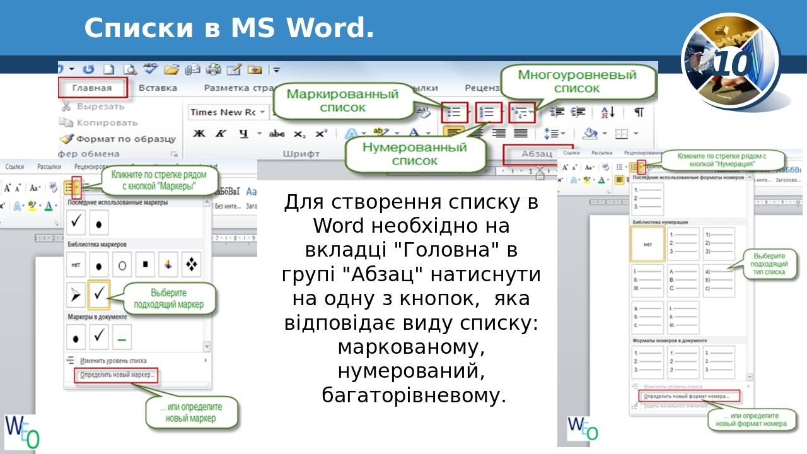Click the open folder icon in quick bar
This screenshot has height=454, width=807.
click(x=171, y=69)
